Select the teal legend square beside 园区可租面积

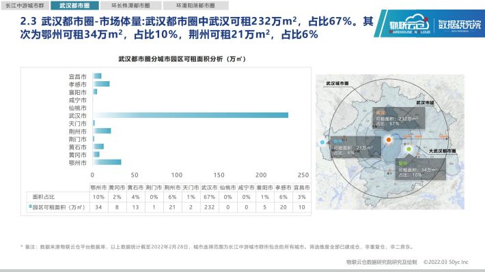pyautogui.click(x=30, y=207)
